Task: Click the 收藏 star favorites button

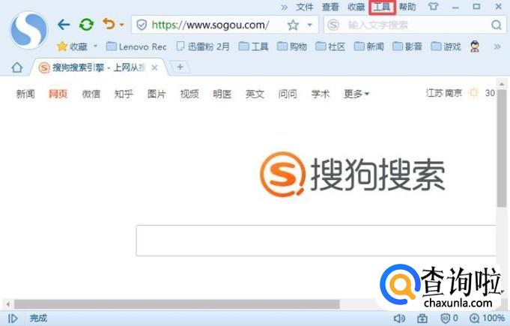Action: (72, 46)
